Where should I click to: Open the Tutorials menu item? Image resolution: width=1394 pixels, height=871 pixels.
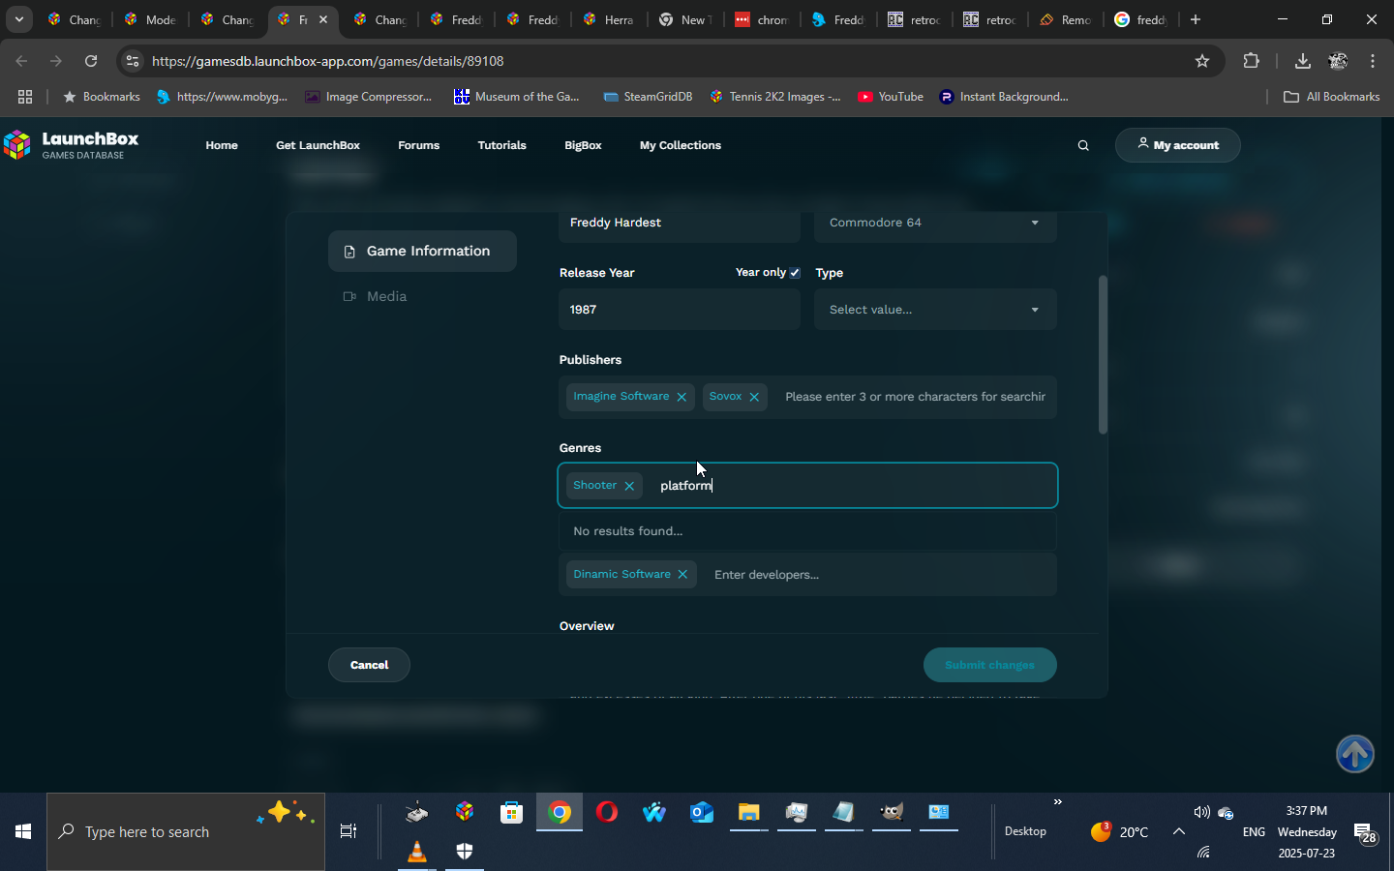(501, 145)
